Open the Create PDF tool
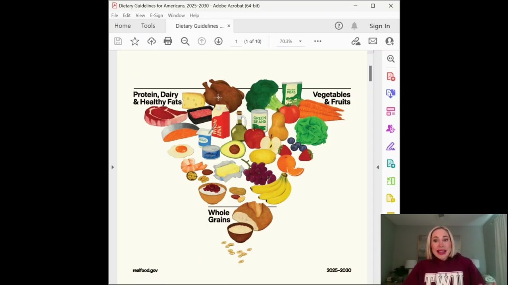 tap(391, 76)
